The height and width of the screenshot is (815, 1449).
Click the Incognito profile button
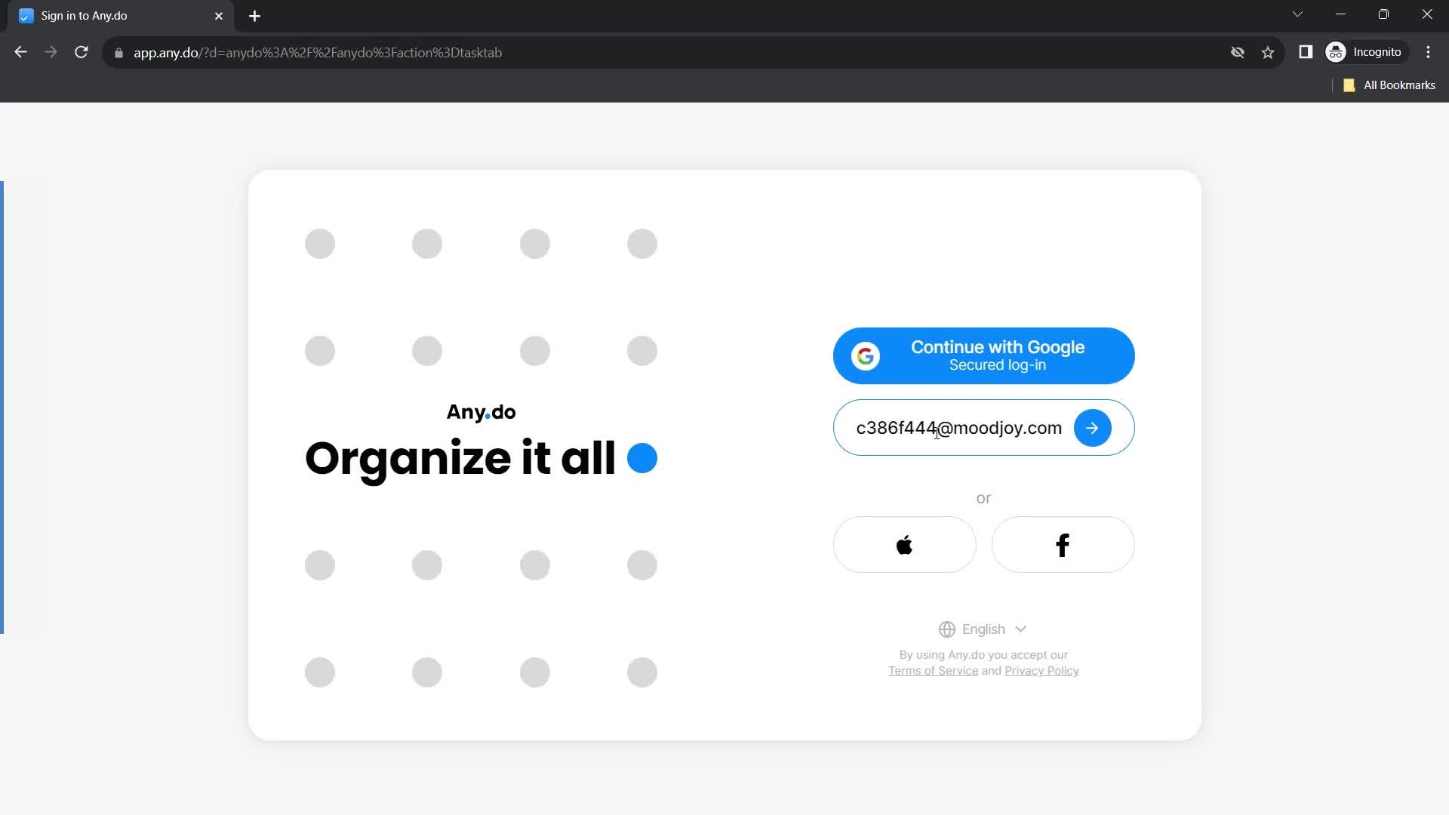click(1366, 52)
